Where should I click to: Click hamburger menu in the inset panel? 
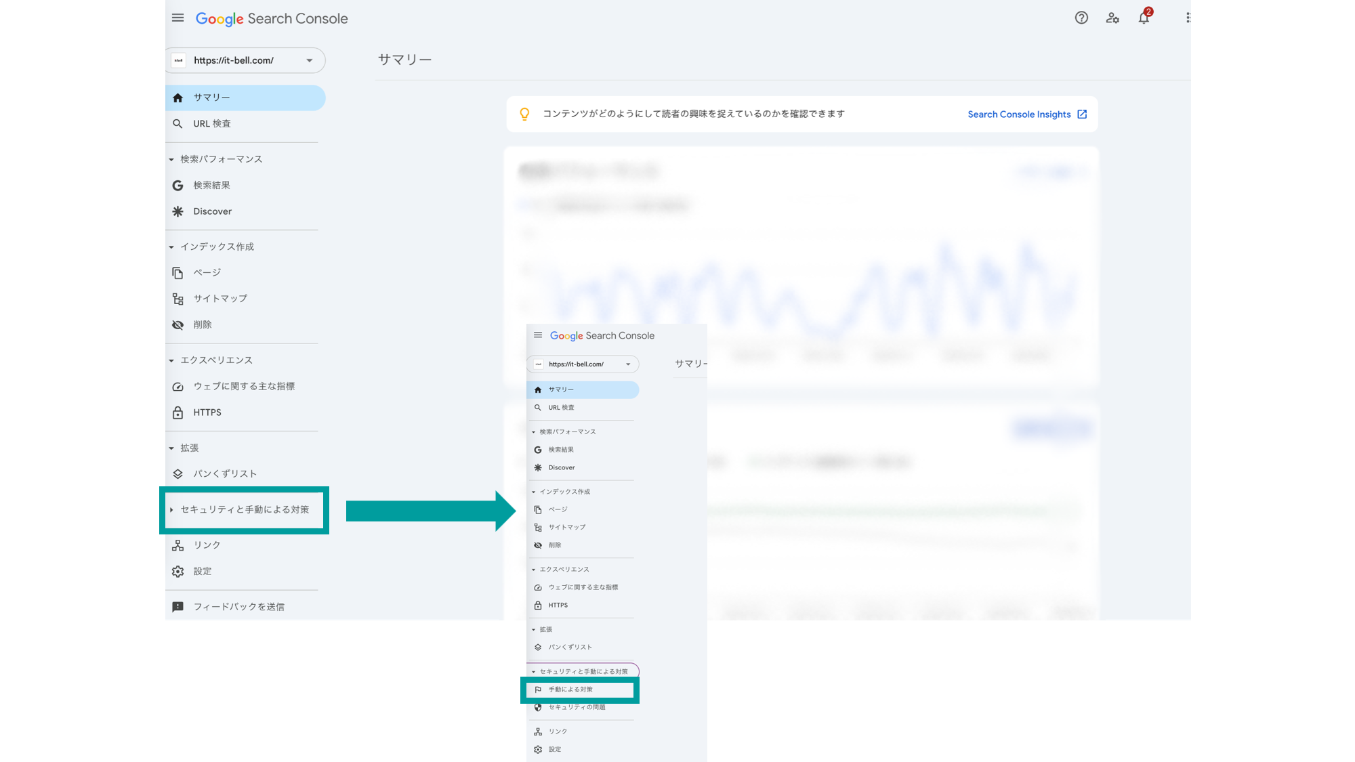(538, 335)
